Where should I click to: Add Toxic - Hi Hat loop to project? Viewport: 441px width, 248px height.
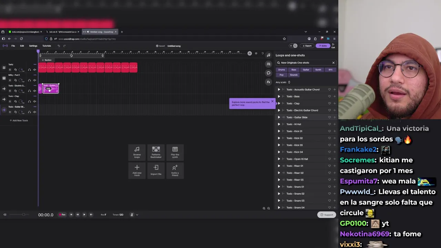point(335,124)
